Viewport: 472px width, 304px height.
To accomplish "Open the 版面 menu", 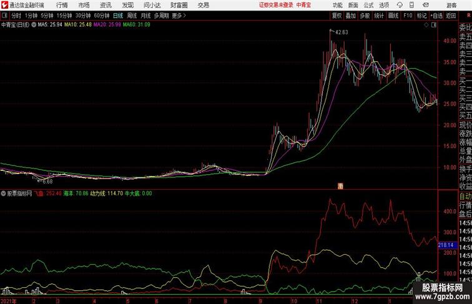I will click(x=353, y=5).
